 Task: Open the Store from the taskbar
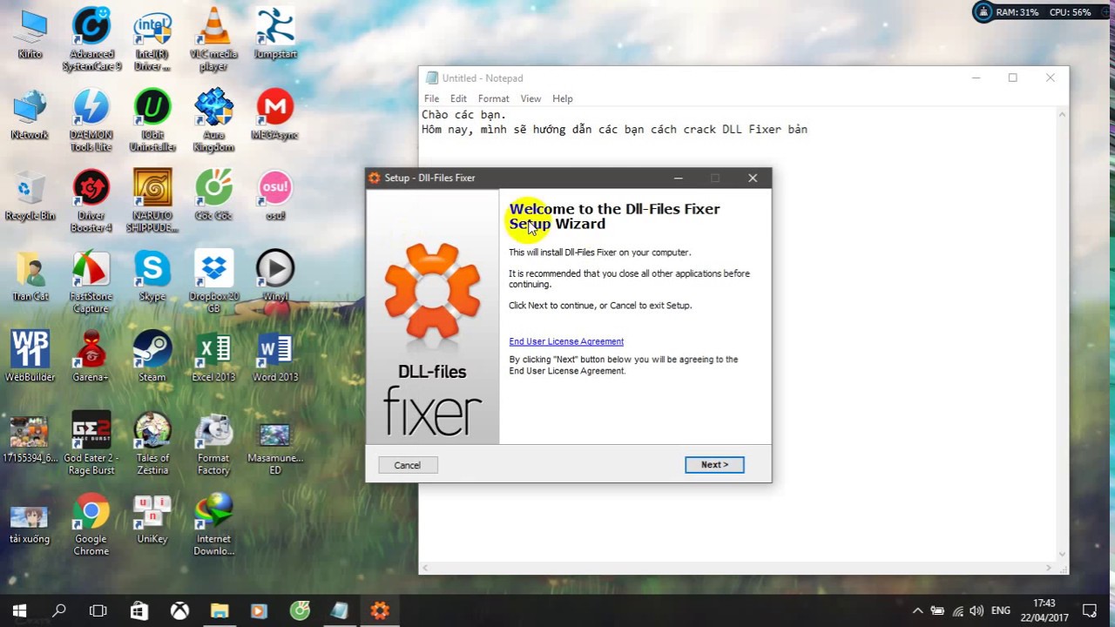pos(139,610)
